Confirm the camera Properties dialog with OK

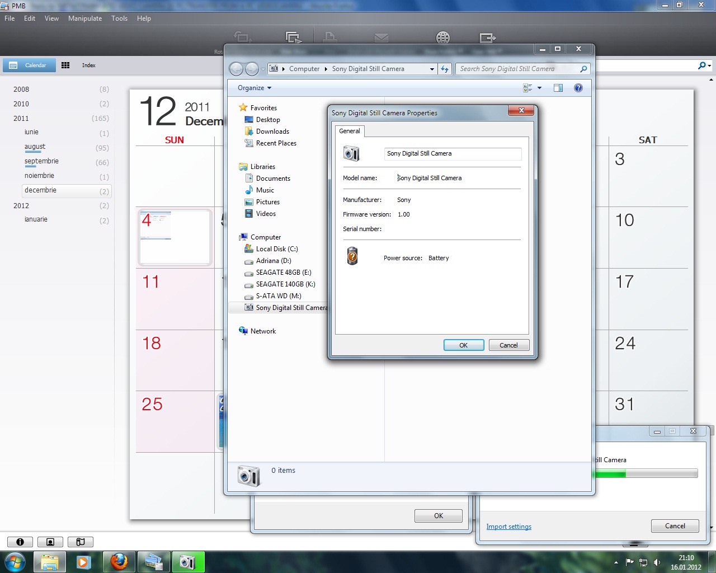pyautogui.click(x=464, y=345)
